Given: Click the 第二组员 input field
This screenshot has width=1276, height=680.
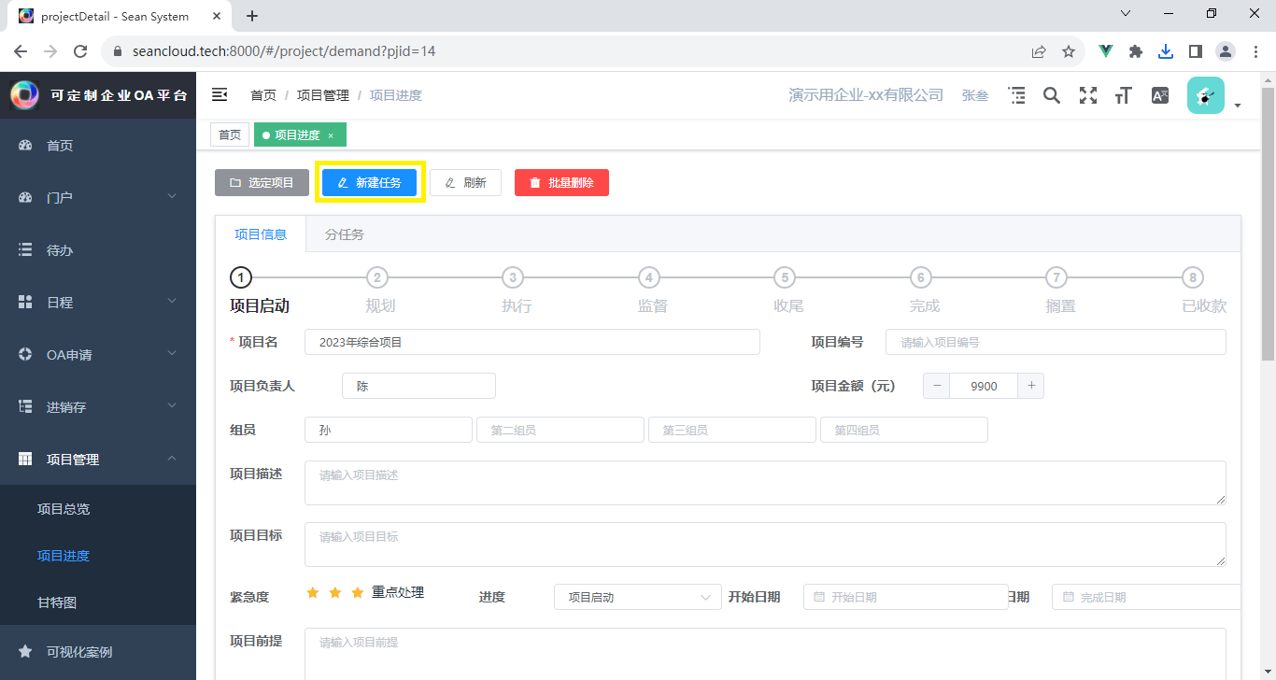Looking at the screenshot, I should click(560, 430).
